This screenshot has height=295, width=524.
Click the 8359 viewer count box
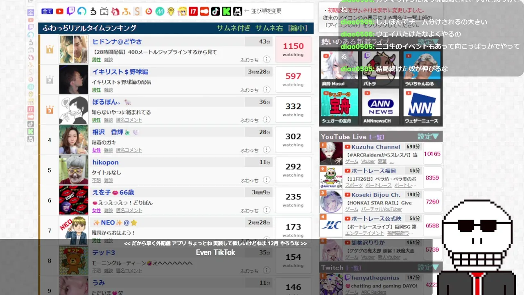click(432, 178)
